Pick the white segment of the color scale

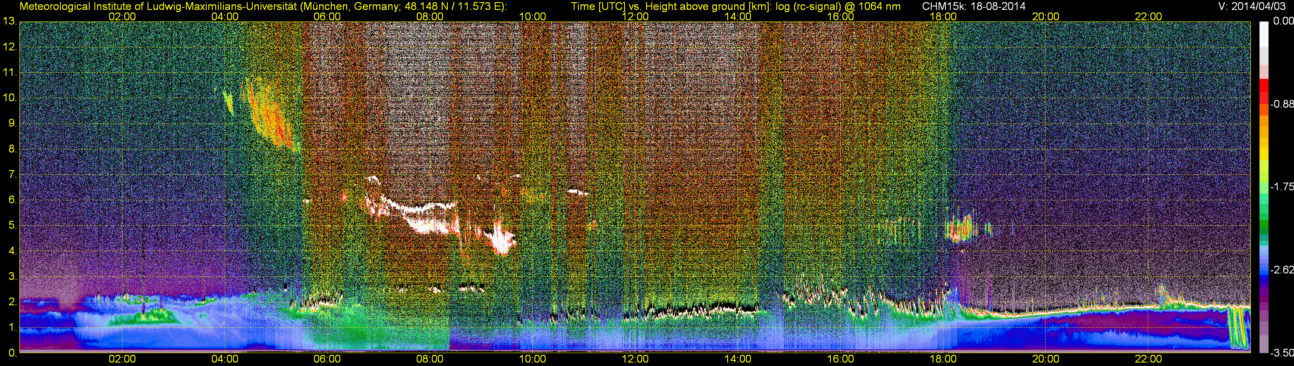pos(1263,34)
